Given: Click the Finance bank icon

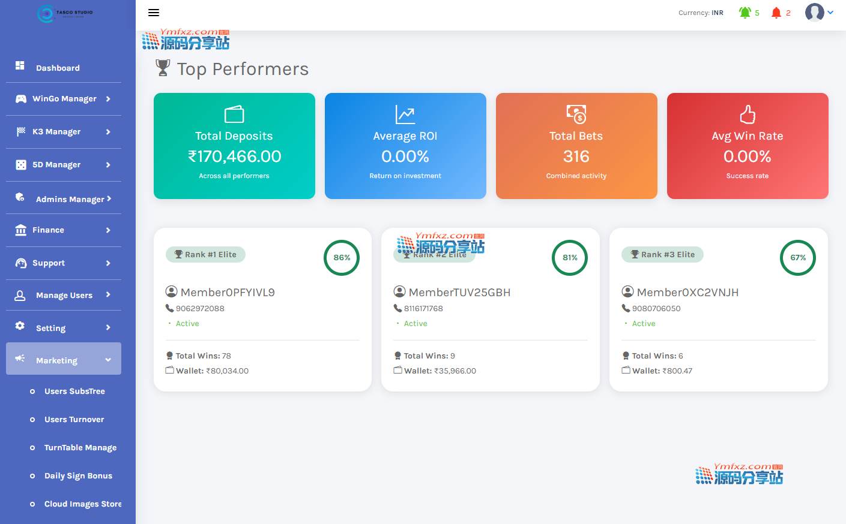Looking at the screenshot, I should [21, 230].
